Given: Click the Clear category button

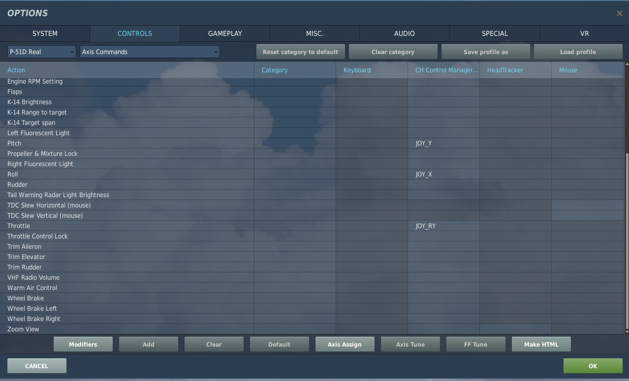Looking at the screenshot, I should (393, 52).
